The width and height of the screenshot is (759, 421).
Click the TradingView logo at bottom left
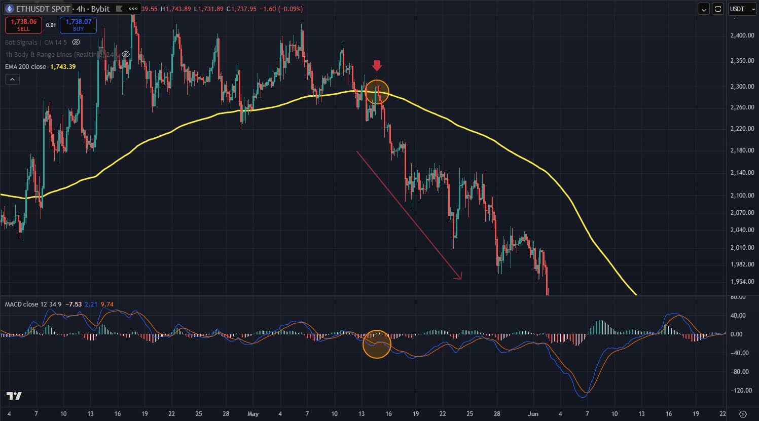click(14, 396)
